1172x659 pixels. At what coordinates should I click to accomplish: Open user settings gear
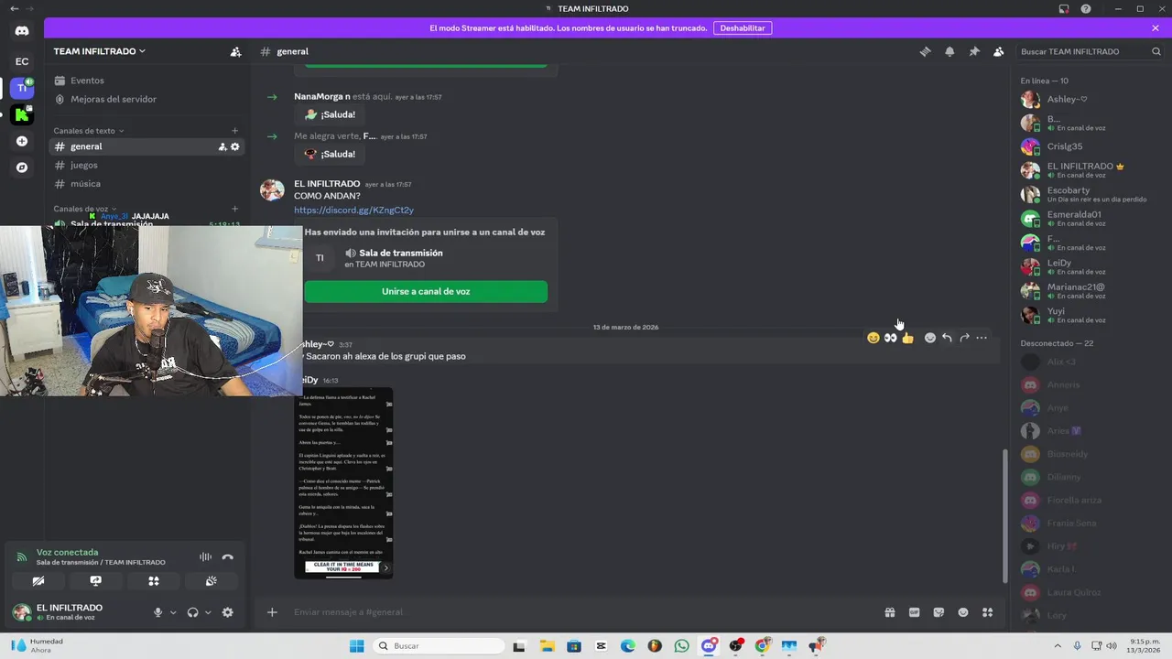tap(228, 612)
